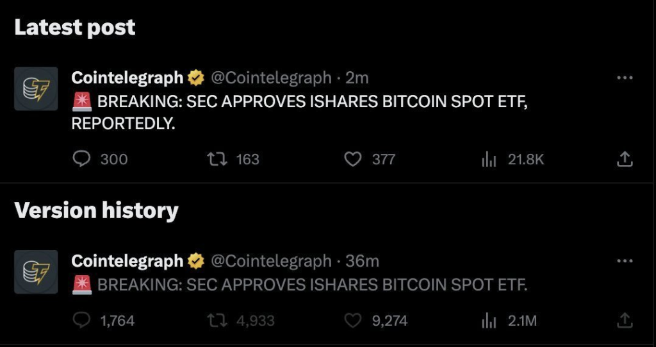The height and width of the screenshot is (347, 656).
Task: Reply to the 36m old version post
Action: coord(81,321)
